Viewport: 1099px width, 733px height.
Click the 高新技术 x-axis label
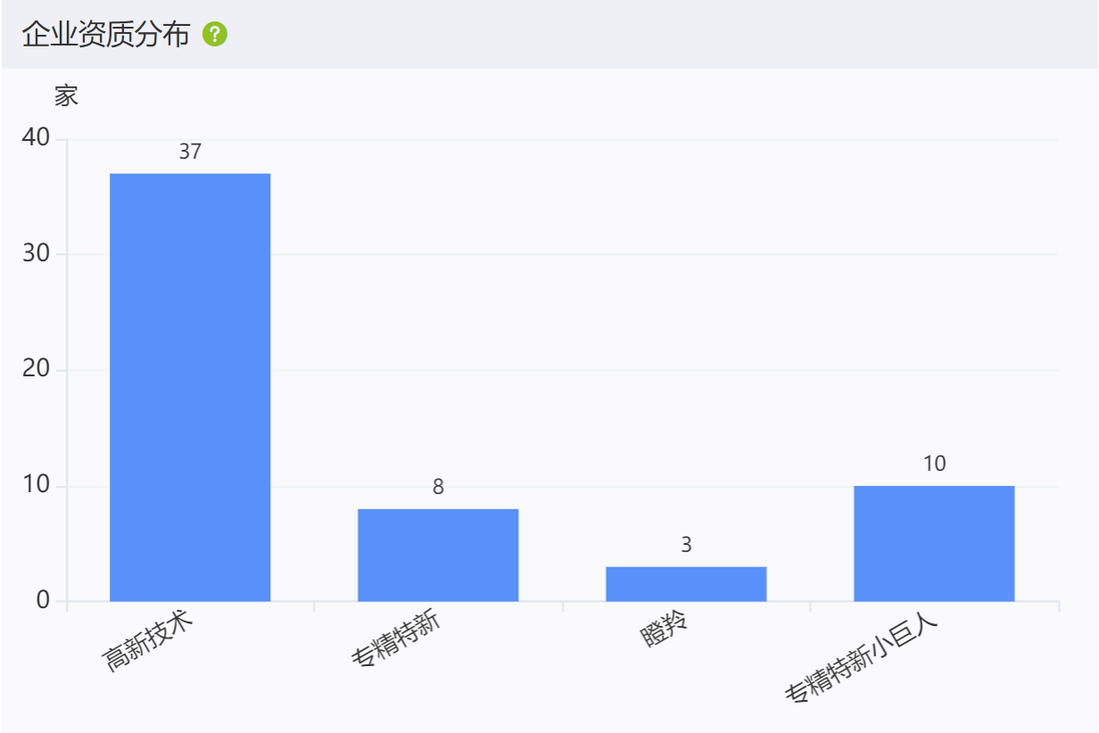tap(149, 641)
